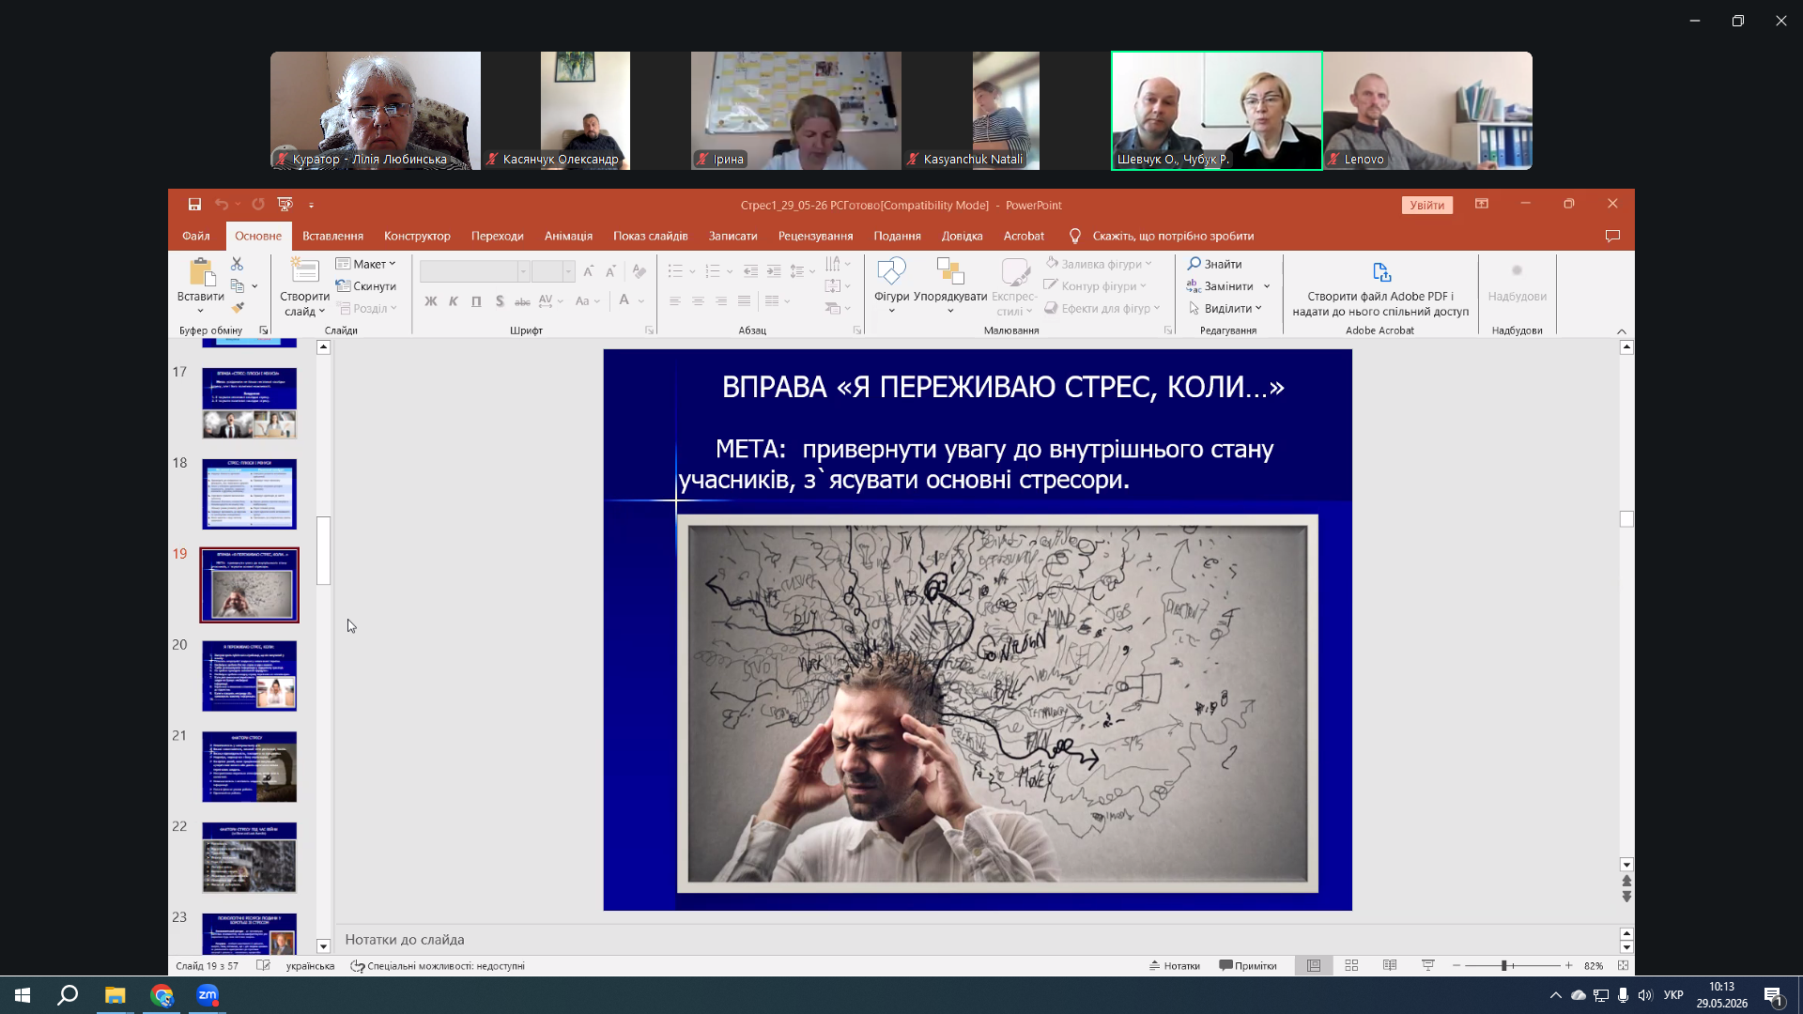Screen dimensions: 1803x1014
Task: Expand the Макет layout dropdown
Action: point(366,264)
